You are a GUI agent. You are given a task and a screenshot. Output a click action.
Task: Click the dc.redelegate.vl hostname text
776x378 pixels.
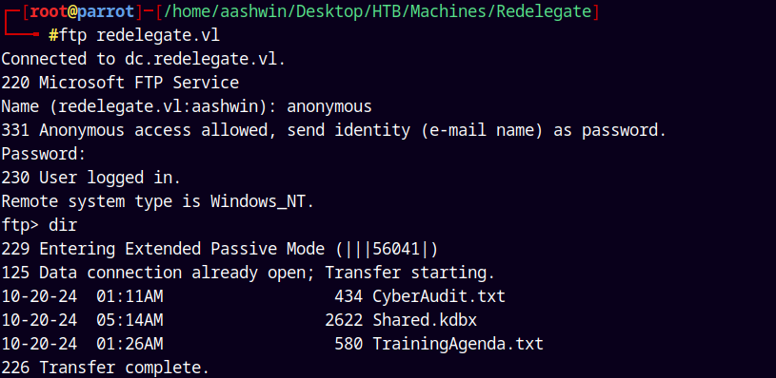(205, 59)
